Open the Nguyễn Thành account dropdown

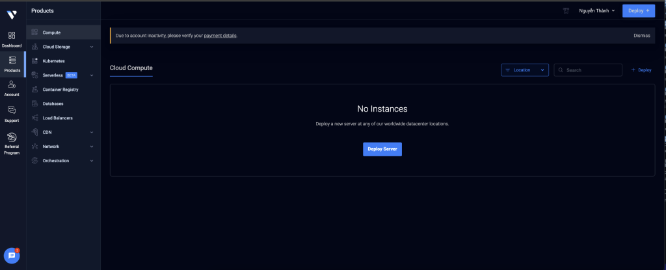click(596, 11)
